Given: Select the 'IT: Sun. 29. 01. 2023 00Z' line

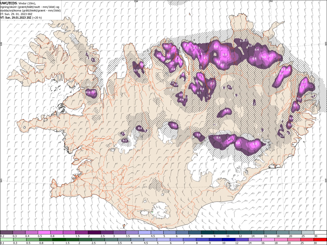Looking at the screenshot, I should coord(17,14).
